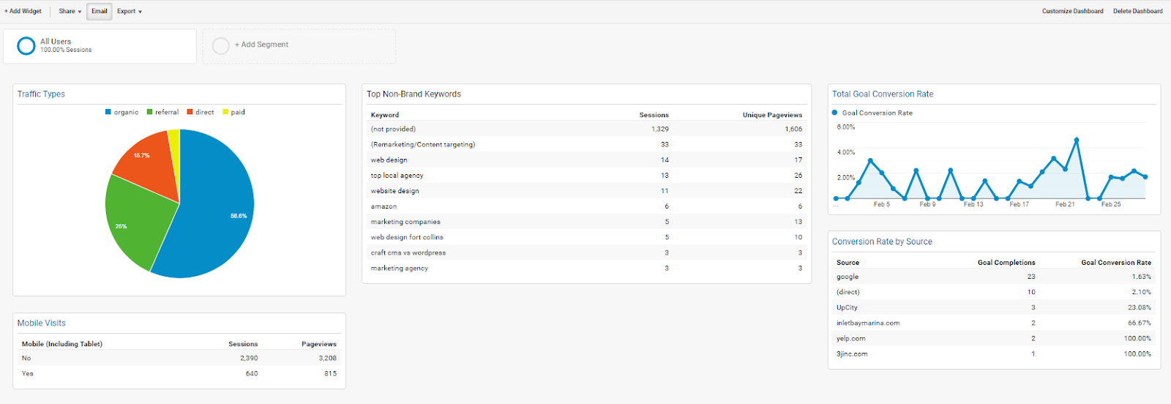Click '(Remarketing/Content targeting)' keyword row
The height and width of the screenshot is (404, 1171).
[x=587, y=144]
